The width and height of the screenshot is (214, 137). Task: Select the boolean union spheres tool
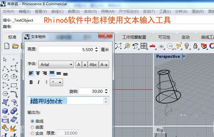click(x=14, y=111)
